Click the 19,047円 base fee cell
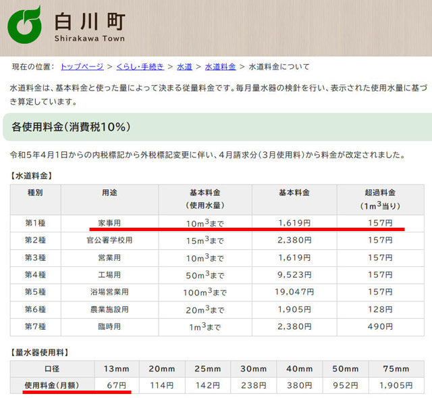Viewport: 432px width, 398px height. pyautogui.click(x=294, y=292)
